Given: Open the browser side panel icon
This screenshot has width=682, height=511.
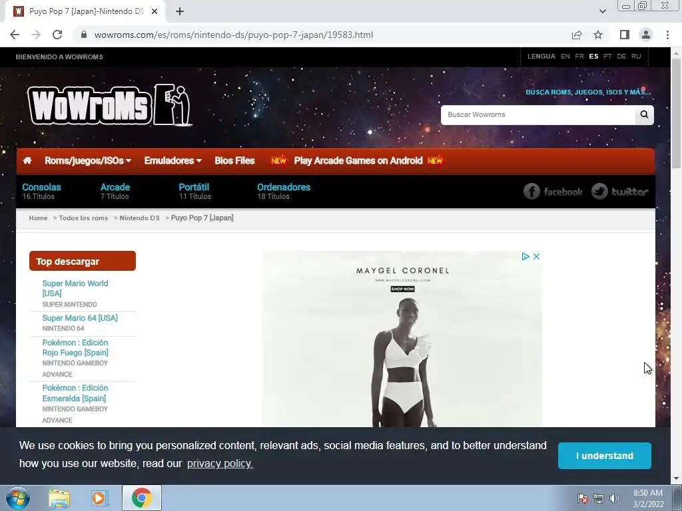Looking at the screenshot, I should point(625,35).
